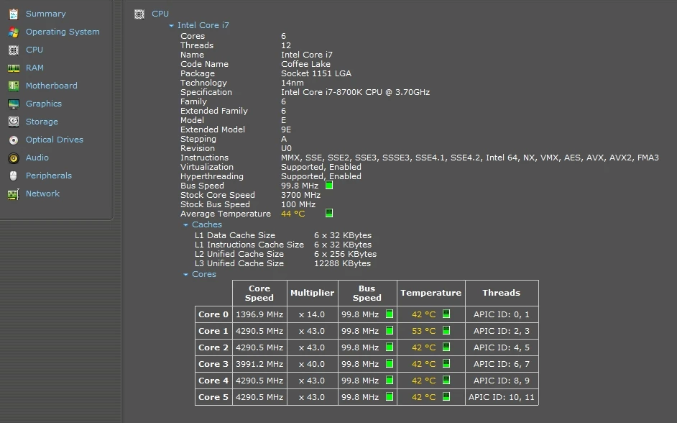Click the Multiplier column header
Image resolution: width=677 pixels, height=423 pixels.
click(312, 293)
